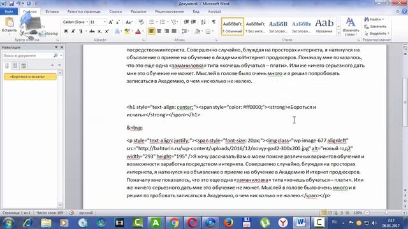
Task: Apply text highlight color
Action: point(127,31)
